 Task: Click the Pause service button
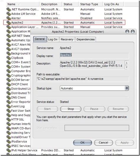click(94, 109)
